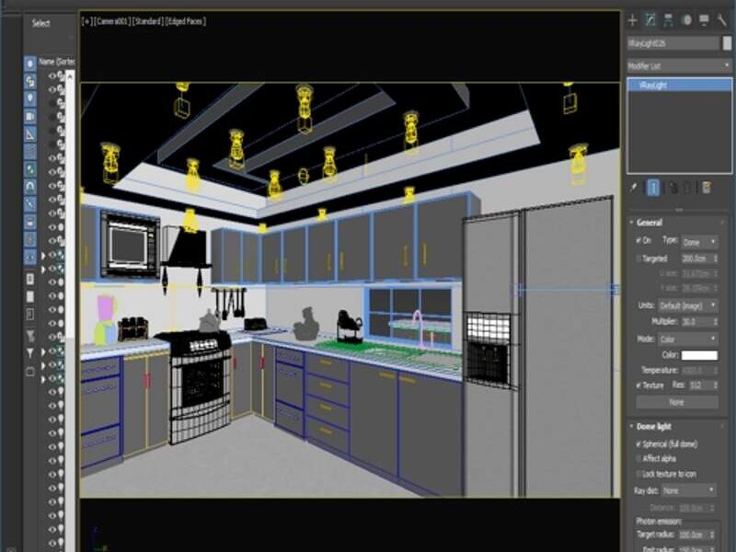This screenshot has width=736, height=552.
Task: Click the None texture map button
Action: point(676,402)
